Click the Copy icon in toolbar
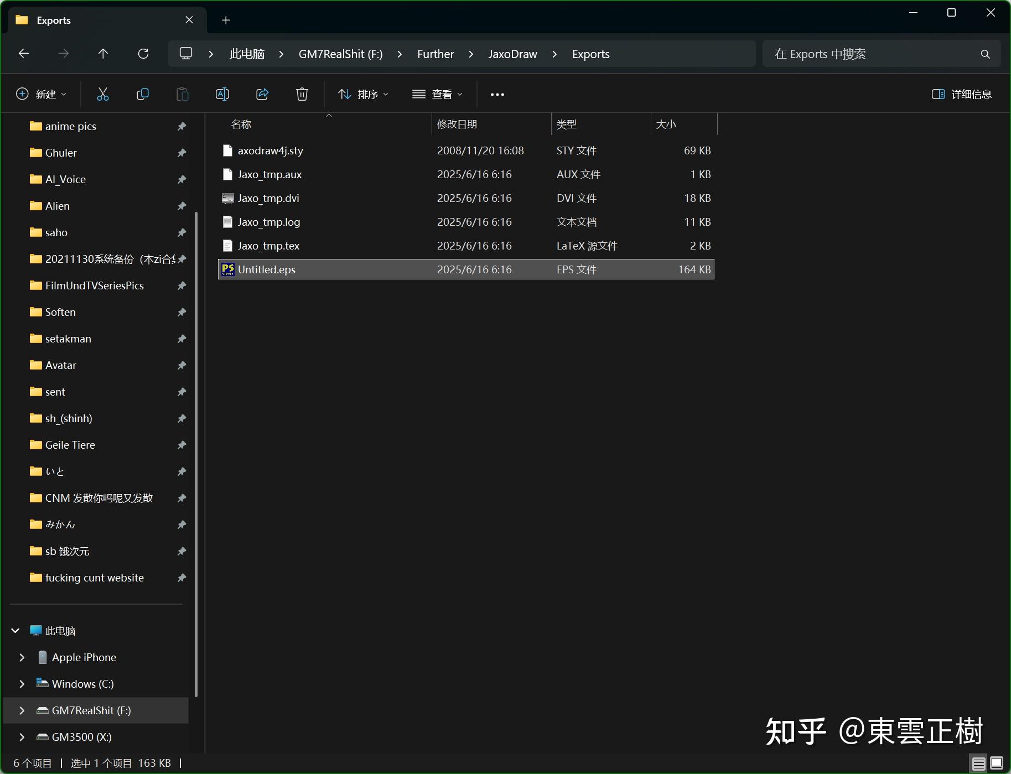This screenshot has width=1011, height=774. (143, 94)
